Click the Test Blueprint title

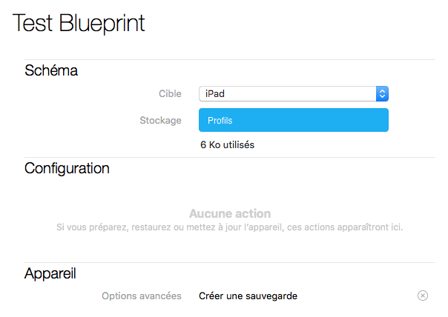pos(79,23)
